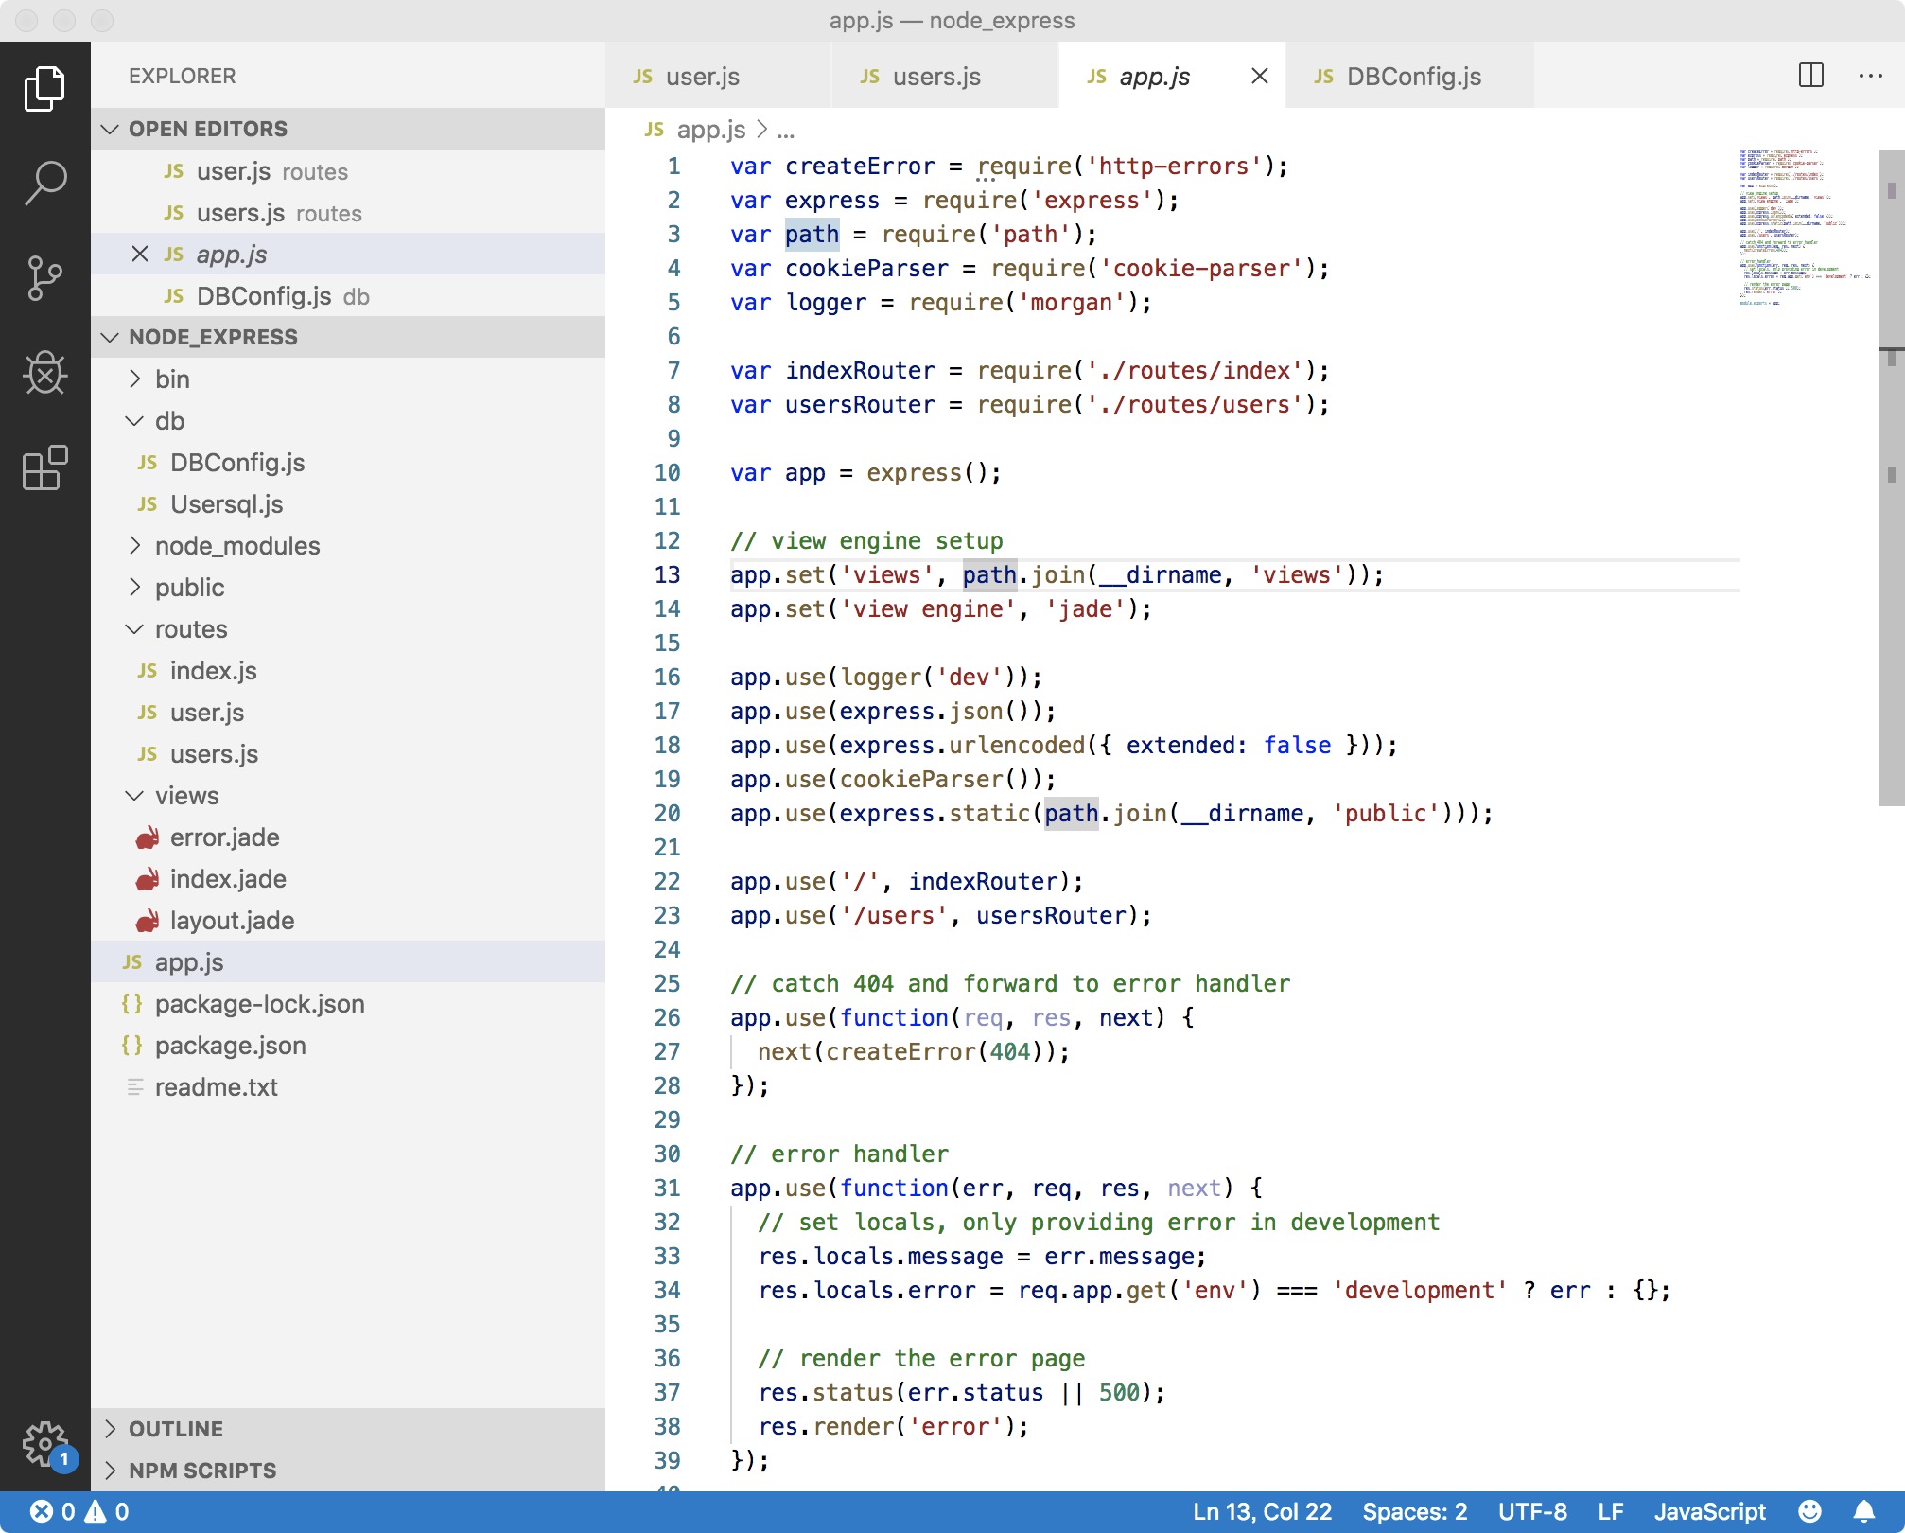
Task: Click the Split Editor icon
Action: click(1810, 76)
